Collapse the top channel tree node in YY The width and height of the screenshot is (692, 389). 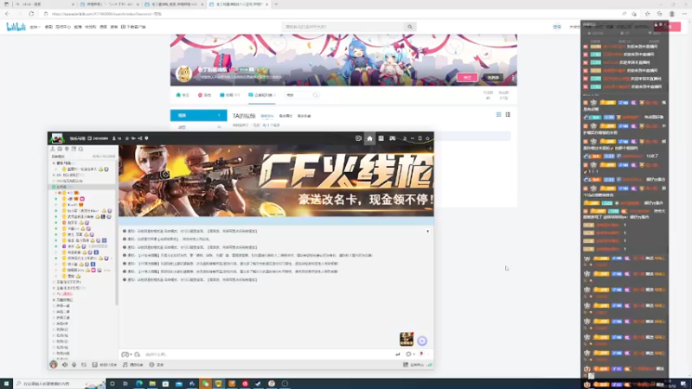tap(54, 163)
